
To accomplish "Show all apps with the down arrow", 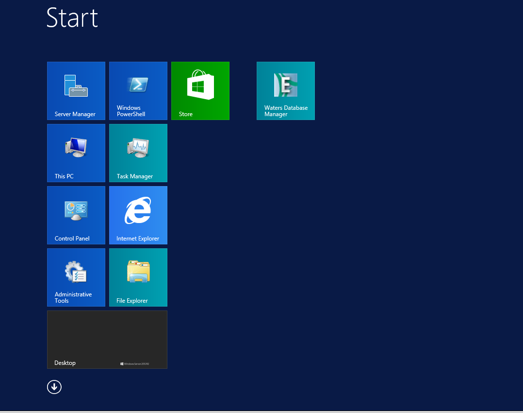I will coord(54,387).
